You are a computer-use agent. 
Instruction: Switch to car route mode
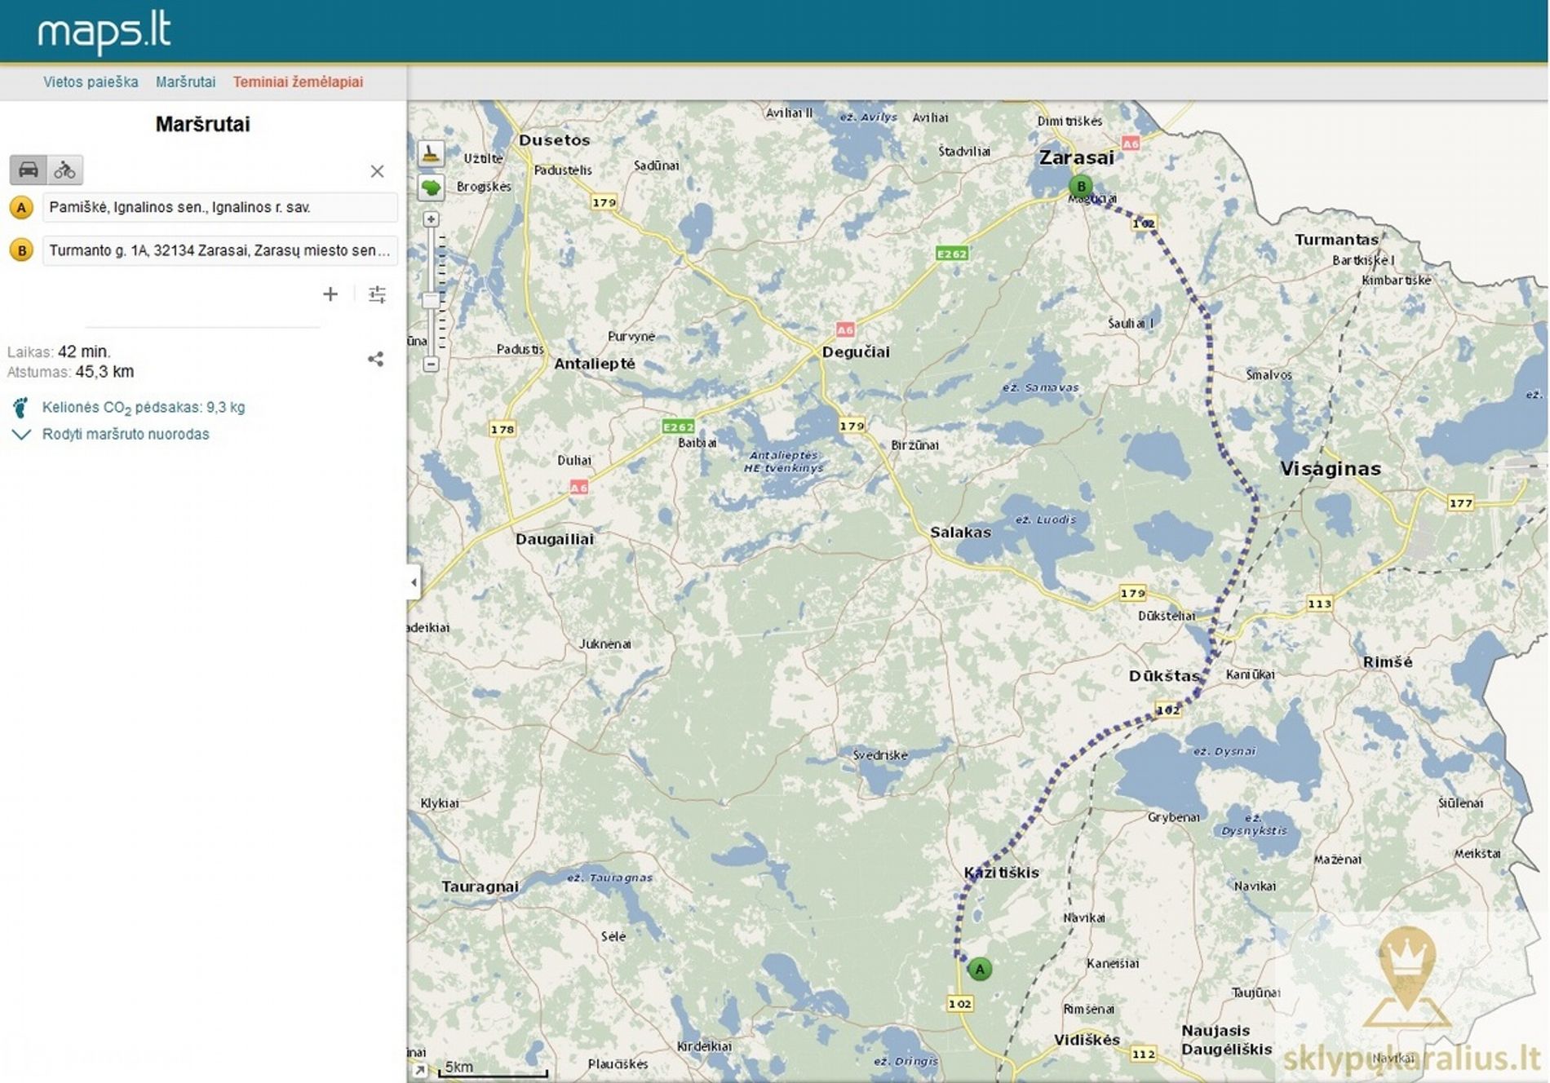click(x=28, y=170)
